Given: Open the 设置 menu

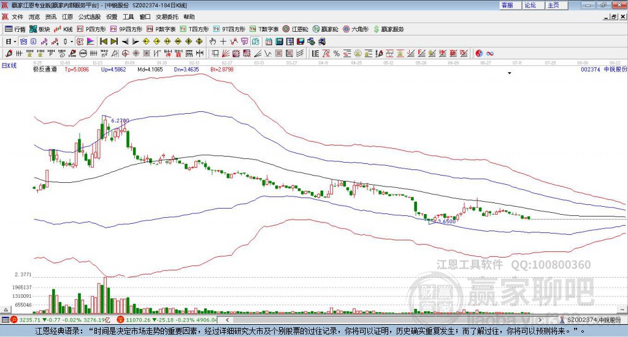Looking at the screenshot, I should point(112,17).
